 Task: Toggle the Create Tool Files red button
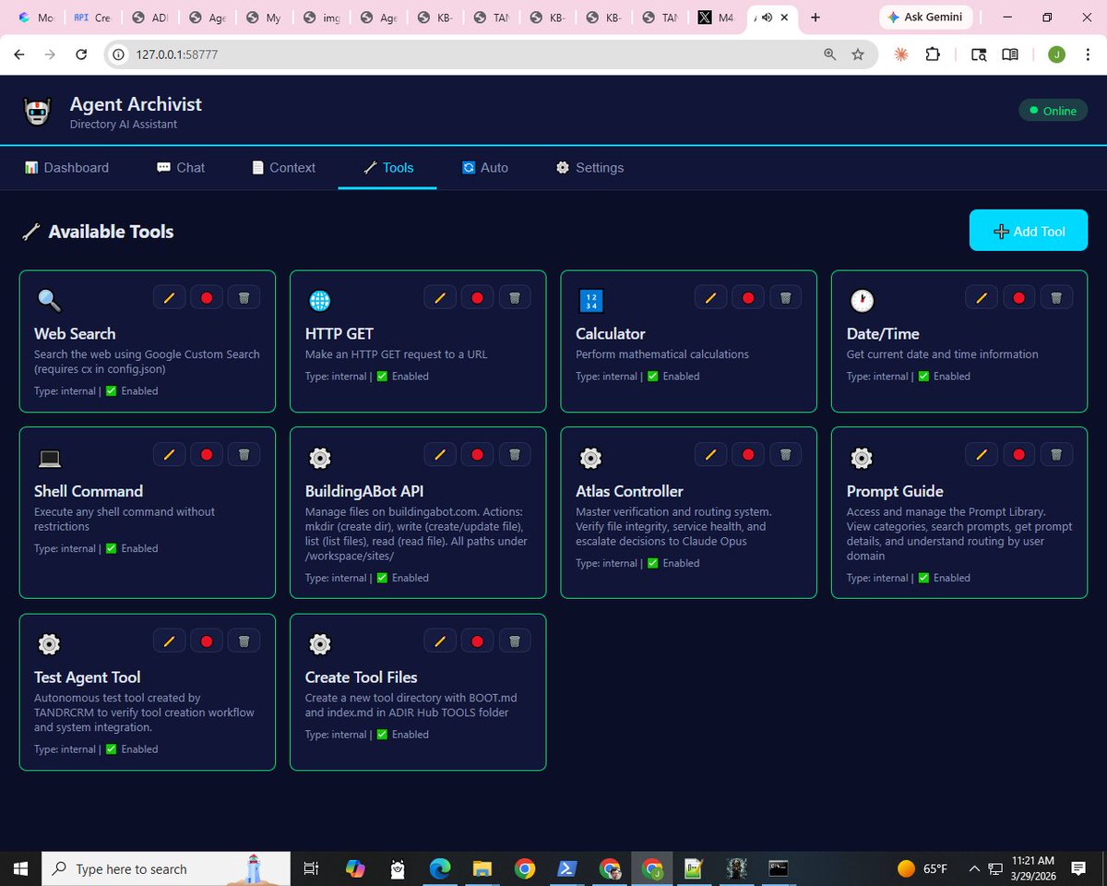478,641
